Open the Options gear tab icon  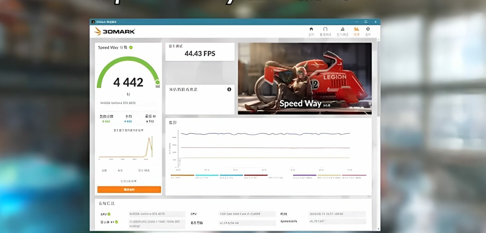tap(368, 29)
